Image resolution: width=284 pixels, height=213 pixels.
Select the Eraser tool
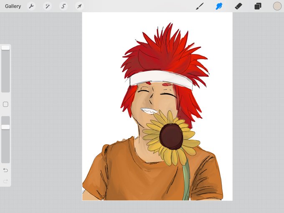[x=238, y=6]
